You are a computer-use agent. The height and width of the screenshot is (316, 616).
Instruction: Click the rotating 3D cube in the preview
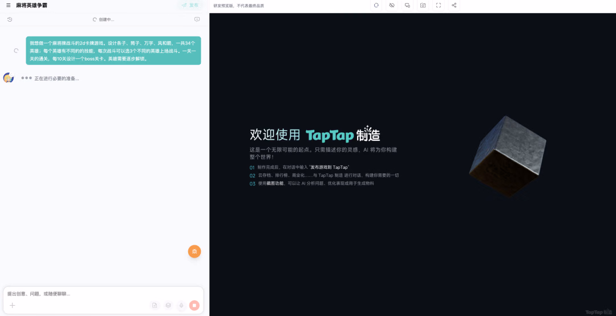point(508,156)
